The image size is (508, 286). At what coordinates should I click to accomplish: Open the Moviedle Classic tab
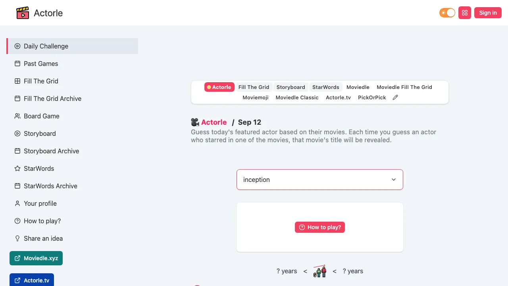(297, 97)
